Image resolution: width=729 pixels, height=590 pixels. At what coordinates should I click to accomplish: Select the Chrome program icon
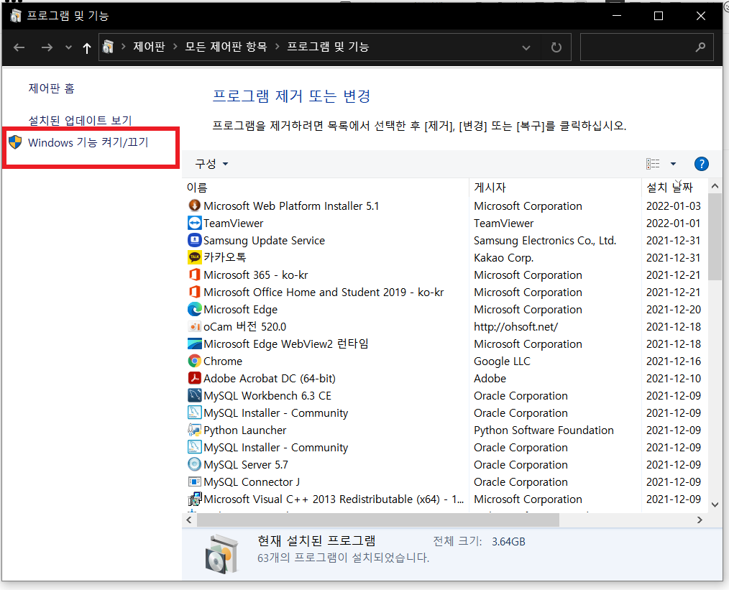(x=194, y=361)
